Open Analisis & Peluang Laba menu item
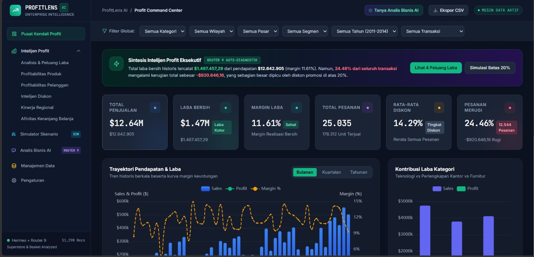 click(x=45, y=63)
